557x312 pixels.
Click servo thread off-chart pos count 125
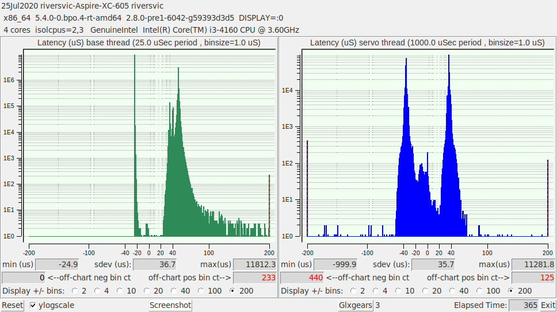pyautogui.click(x=533, y=278)
